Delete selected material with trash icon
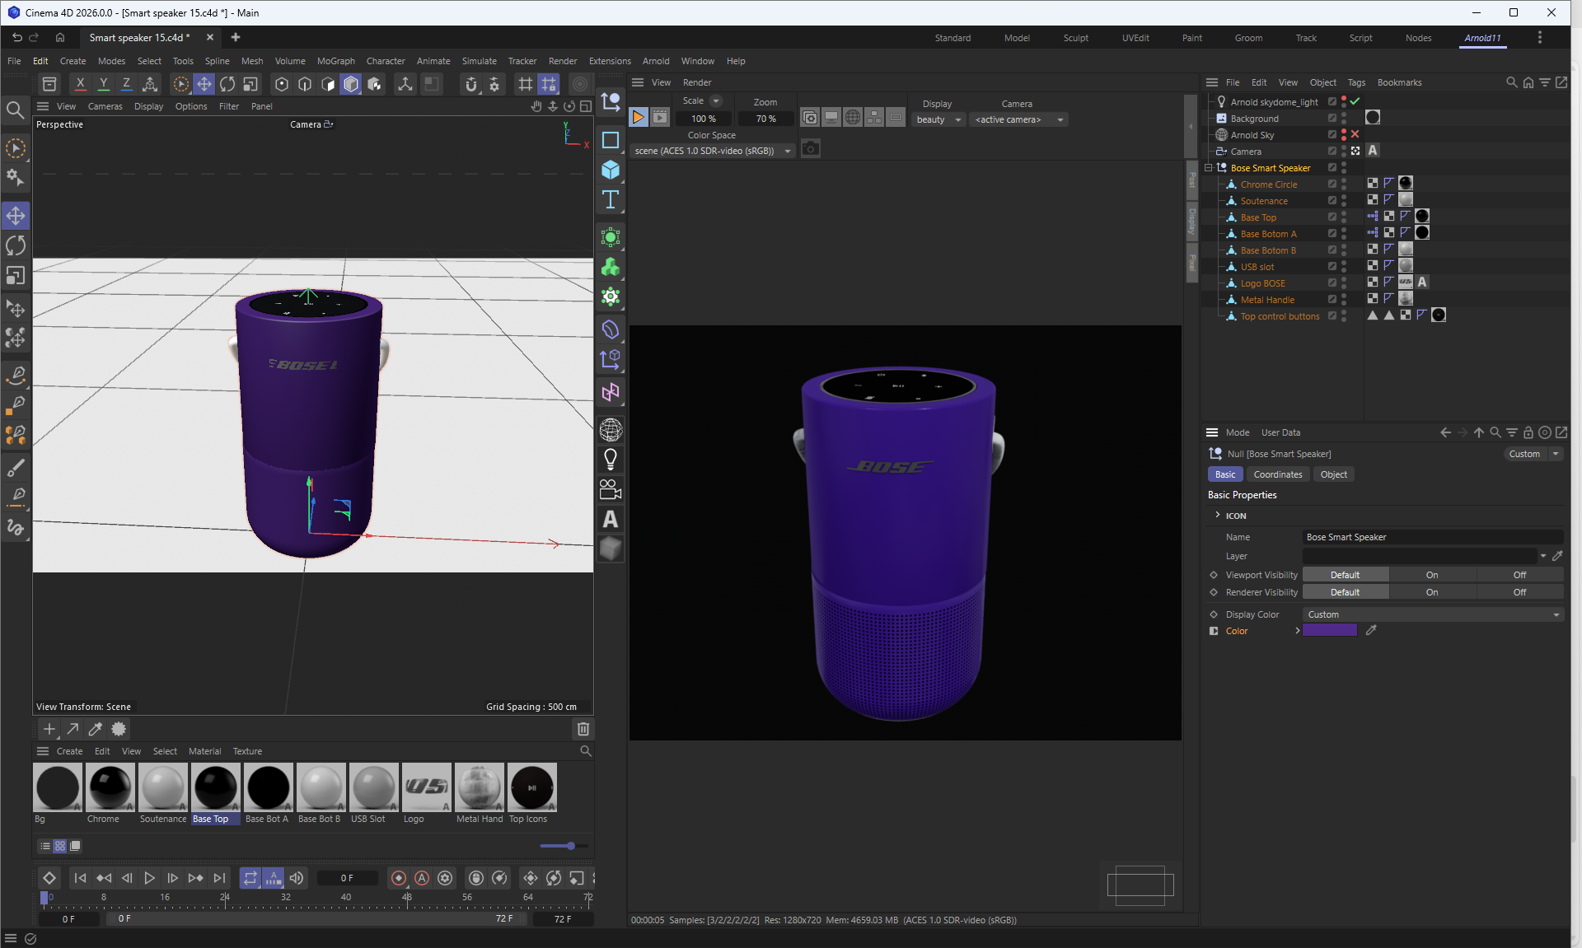1582x948 pixels. coord(583,729)
